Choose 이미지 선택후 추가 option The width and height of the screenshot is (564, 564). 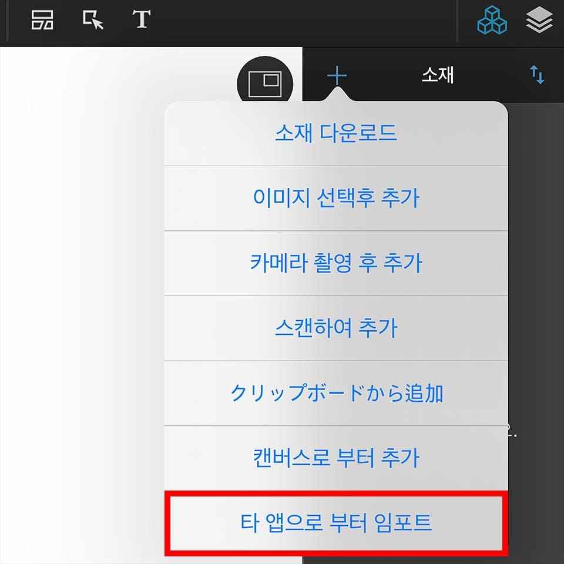336,199
